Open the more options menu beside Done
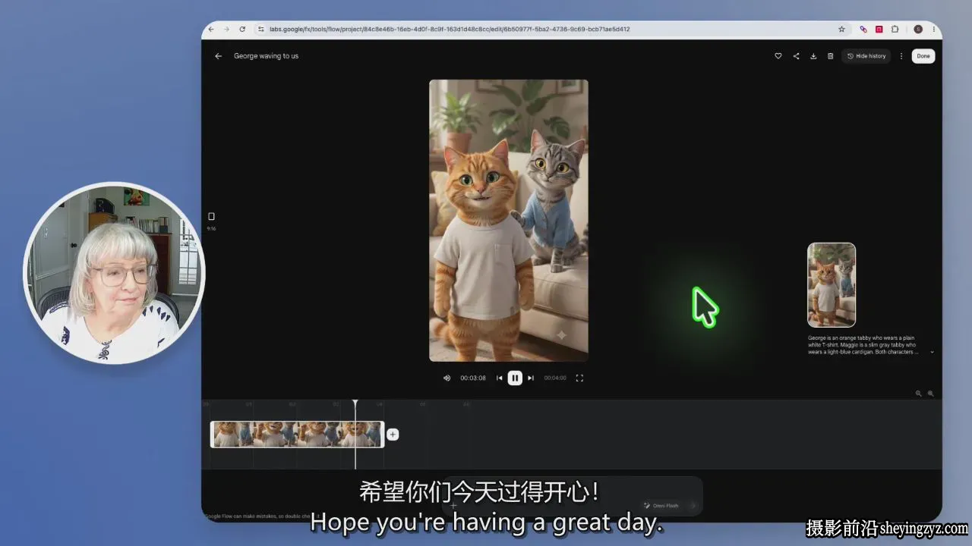The width and height of the screenshot is (972, 546). point(901,56)
